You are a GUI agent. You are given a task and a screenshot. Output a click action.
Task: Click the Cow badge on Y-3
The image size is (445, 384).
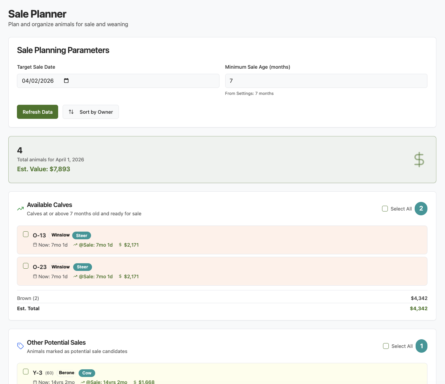[87, 373]
